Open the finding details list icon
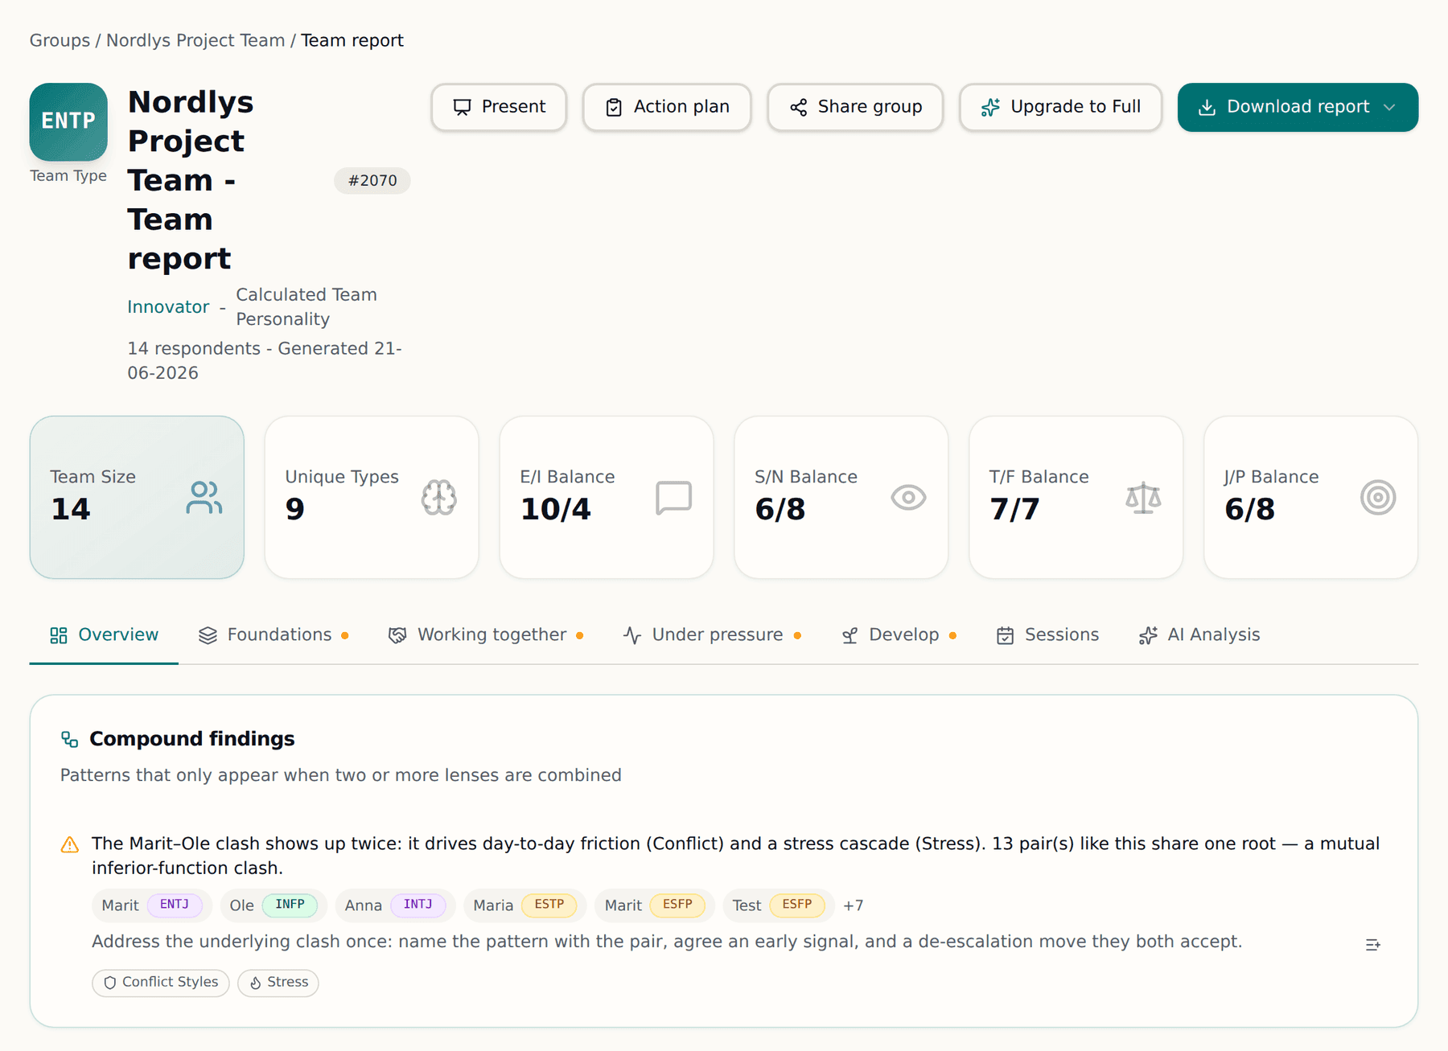This screenshot has height=1051, width=1448. coord(1373,945)
